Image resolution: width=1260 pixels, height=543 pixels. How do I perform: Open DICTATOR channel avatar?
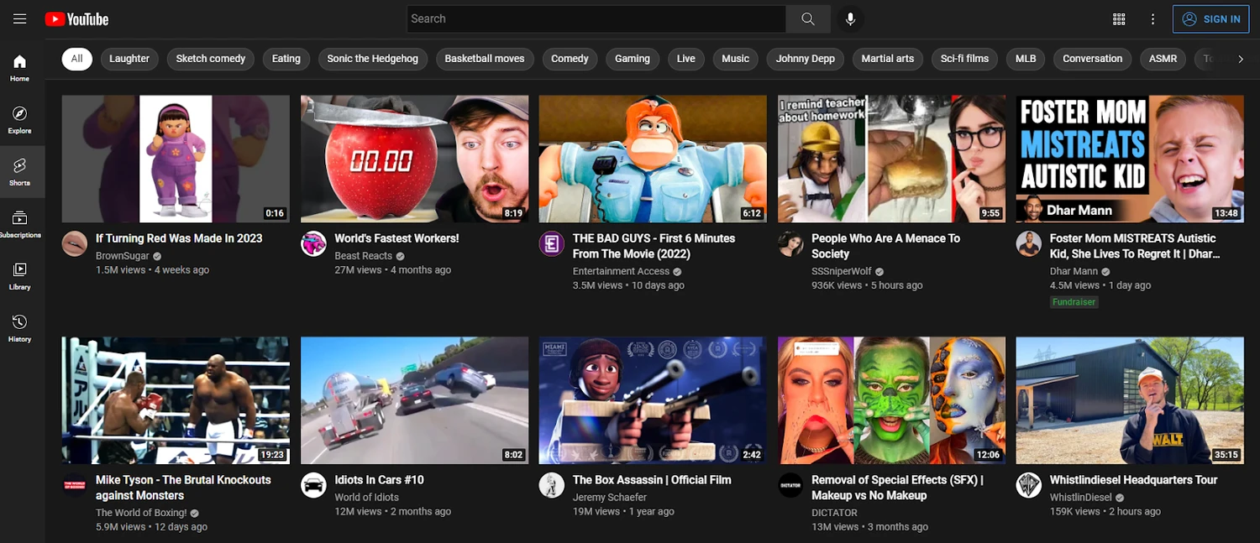[x=790, y=485]
